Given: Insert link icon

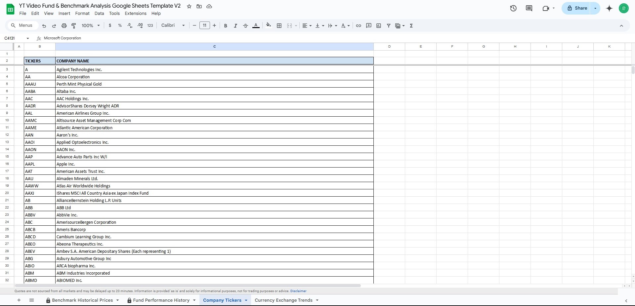Looking at the screenshot, I should pos(359,26).
